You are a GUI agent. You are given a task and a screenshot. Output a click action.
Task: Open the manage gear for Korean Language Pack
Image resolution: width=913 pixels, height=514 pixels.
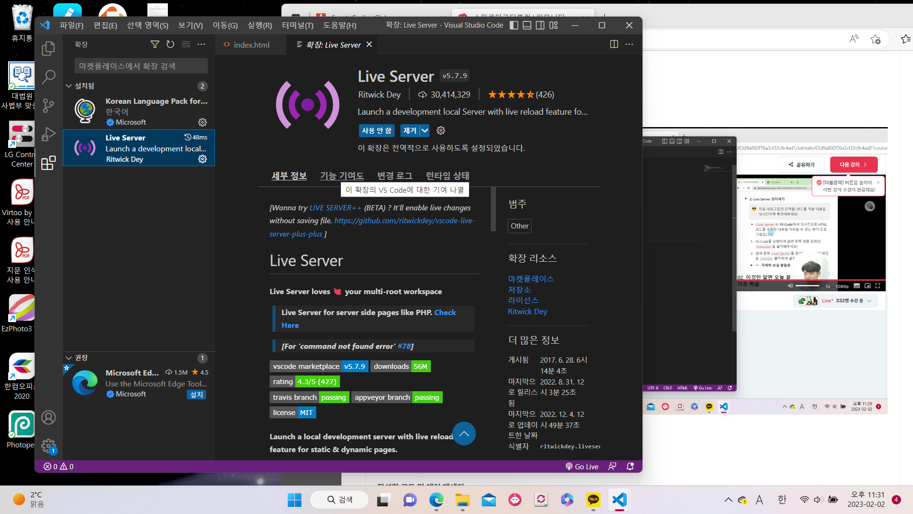click(203, 122)
